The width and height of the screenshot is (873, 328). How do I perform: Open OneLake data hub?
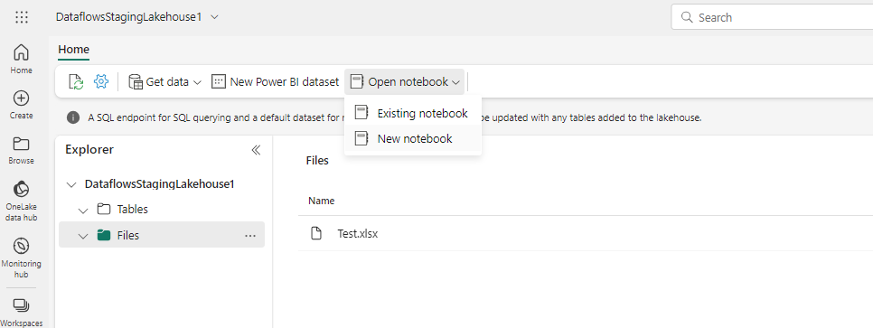[x=21, y=201]
